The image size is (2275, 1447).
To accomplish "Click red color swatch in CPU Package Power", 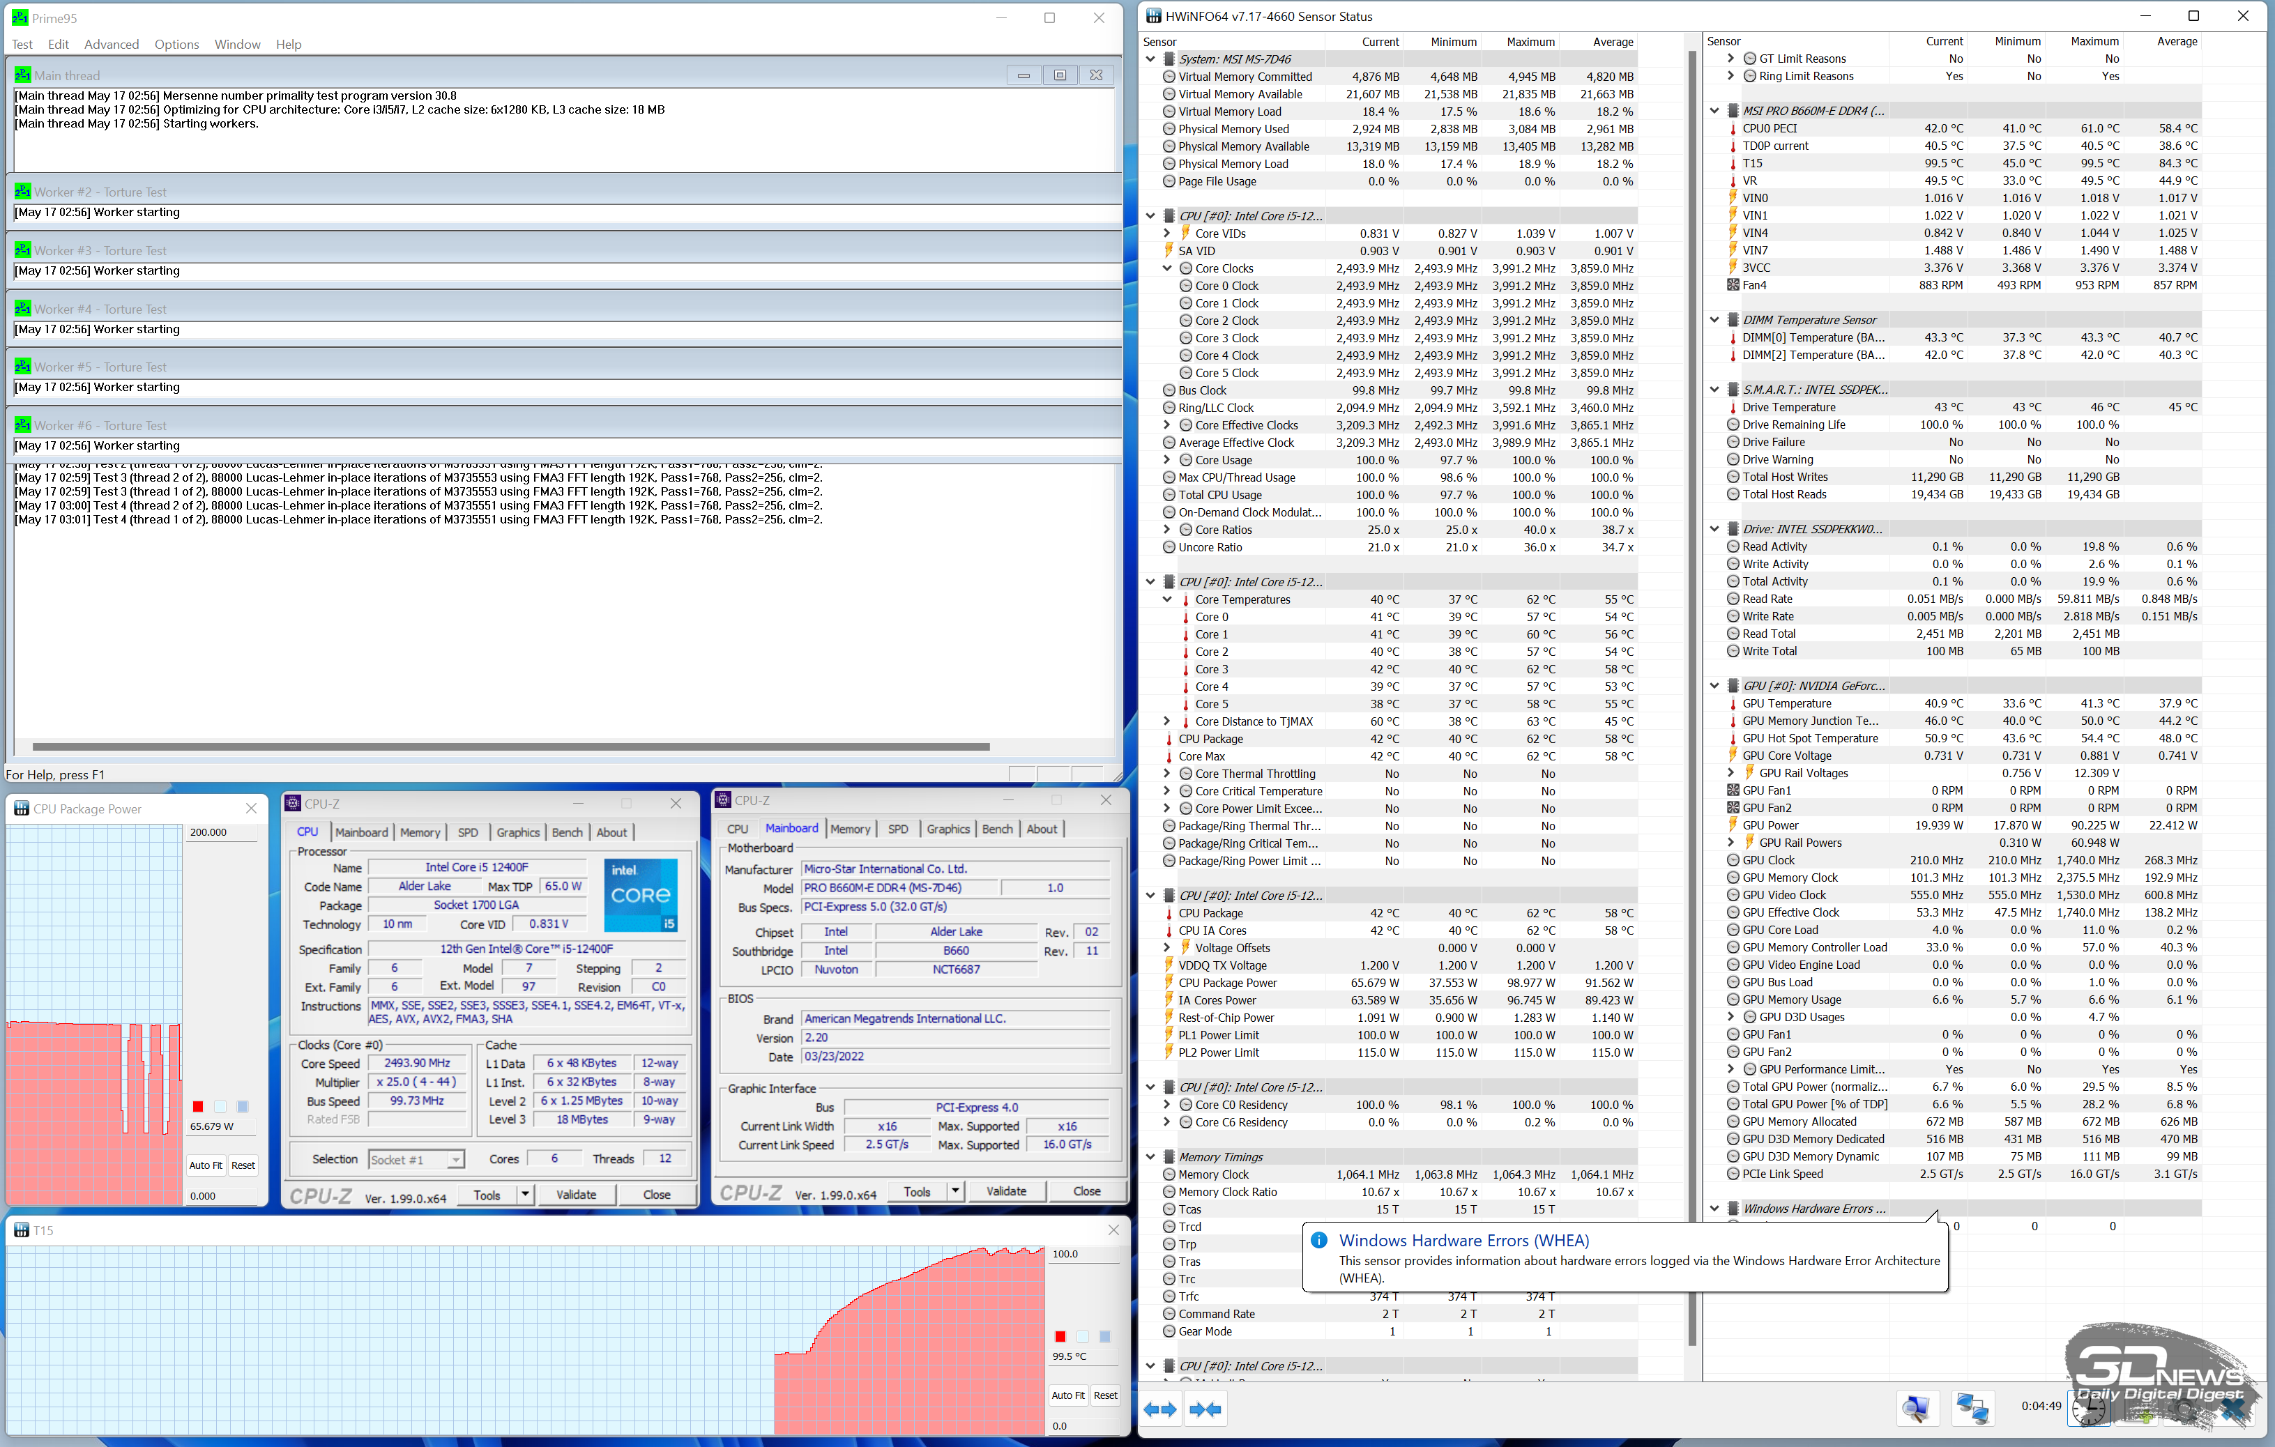I will 197,1106.
